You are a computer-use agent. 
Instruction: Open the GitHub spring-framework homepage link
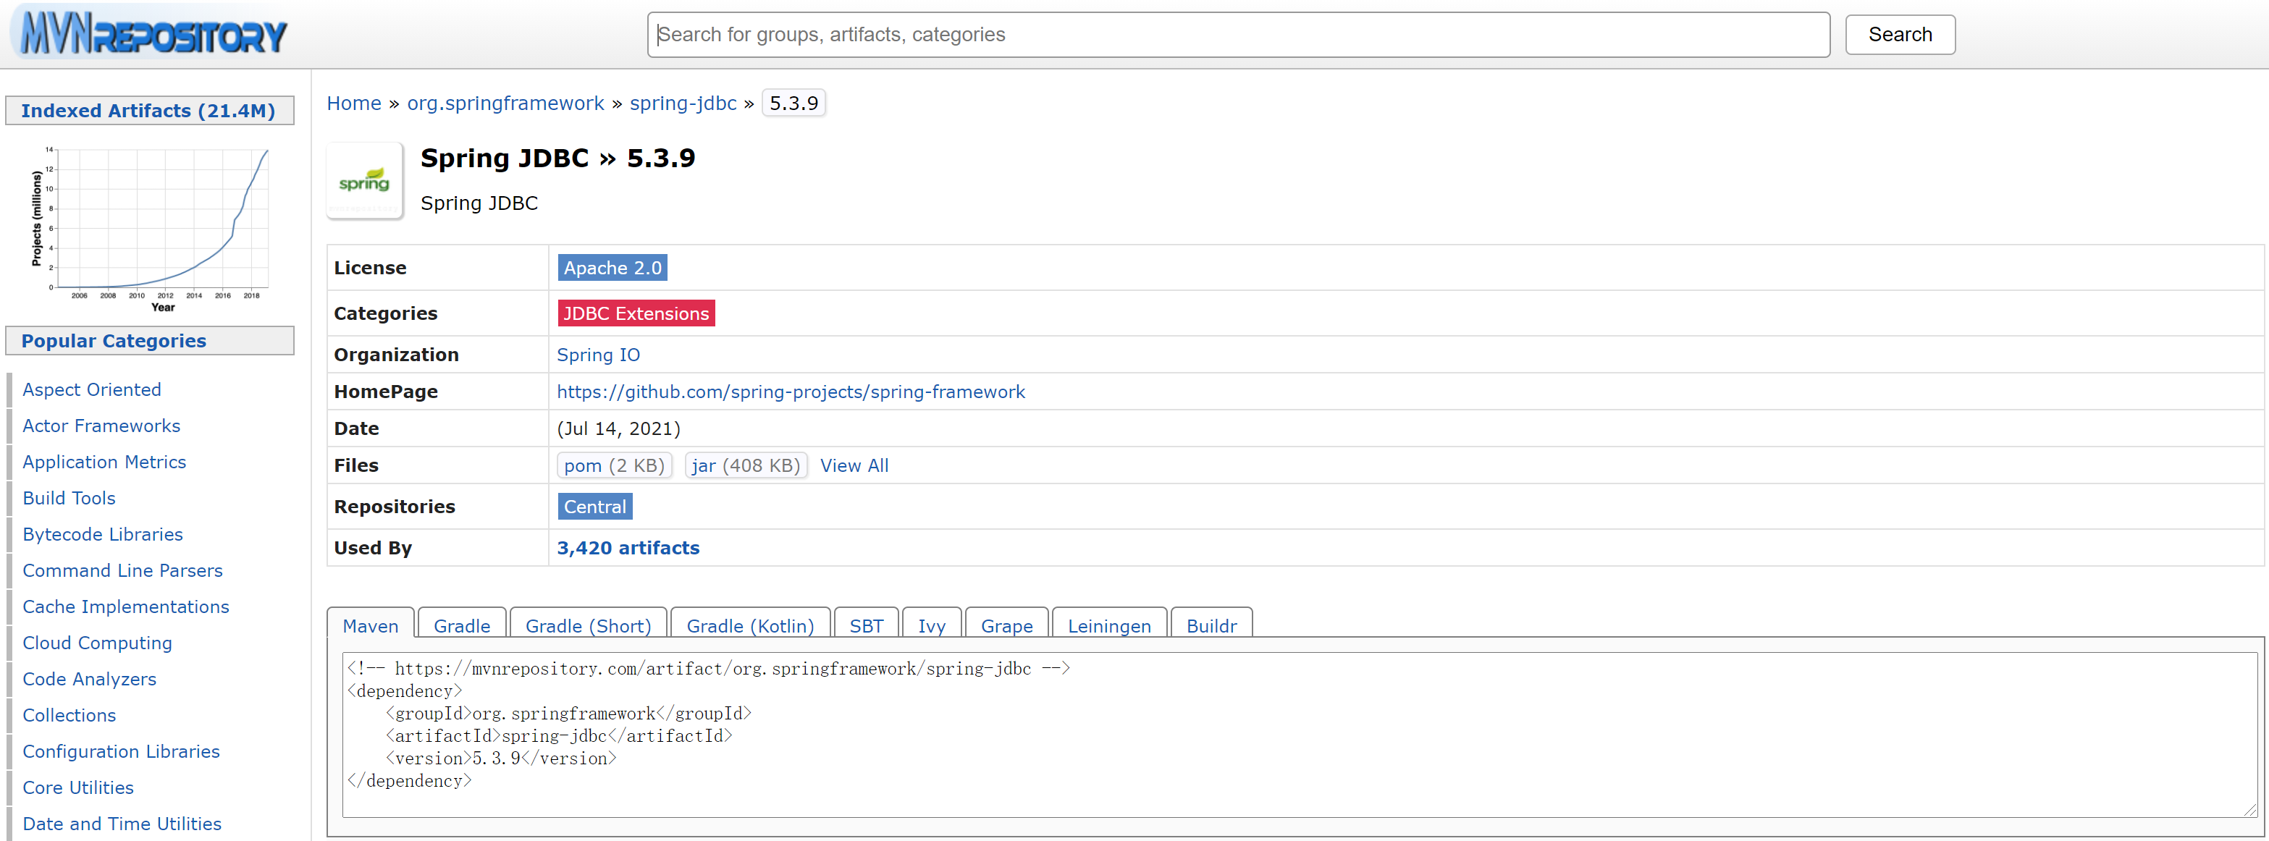(x=791, y=392)
